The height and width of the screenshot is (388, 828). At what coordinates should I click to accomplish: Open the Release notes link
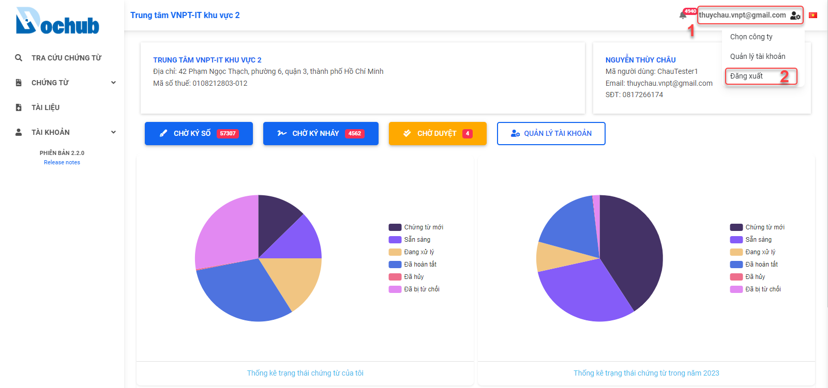(x=62, y=162)
